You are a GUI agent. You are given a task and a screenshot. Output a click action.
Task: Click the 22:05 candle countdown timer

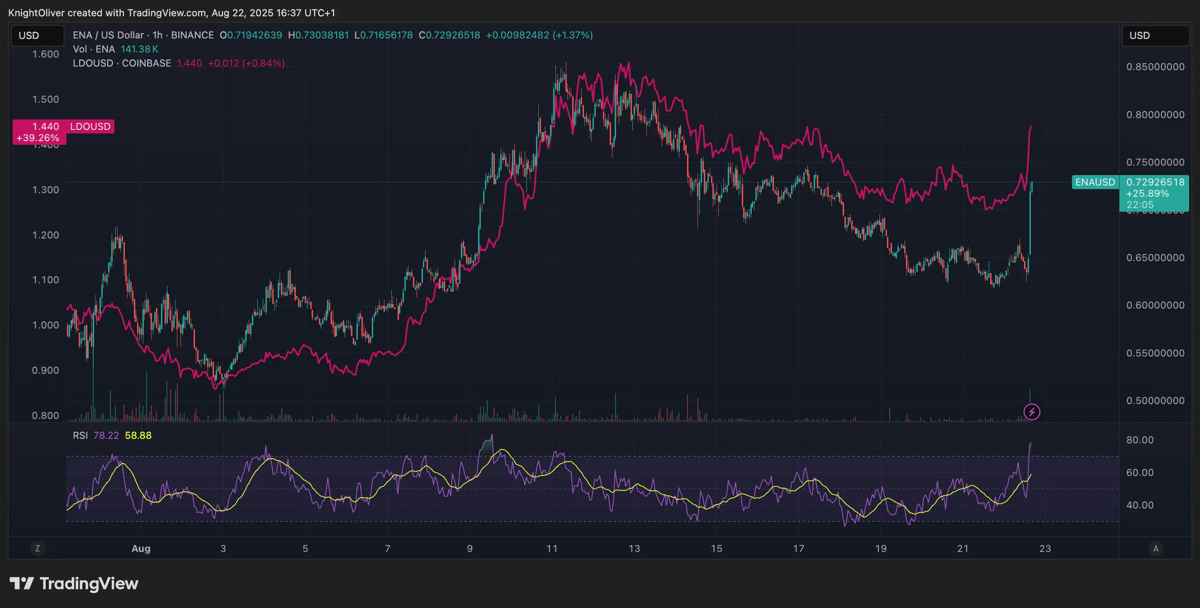pyautogui.click(x=1141, y=204)
